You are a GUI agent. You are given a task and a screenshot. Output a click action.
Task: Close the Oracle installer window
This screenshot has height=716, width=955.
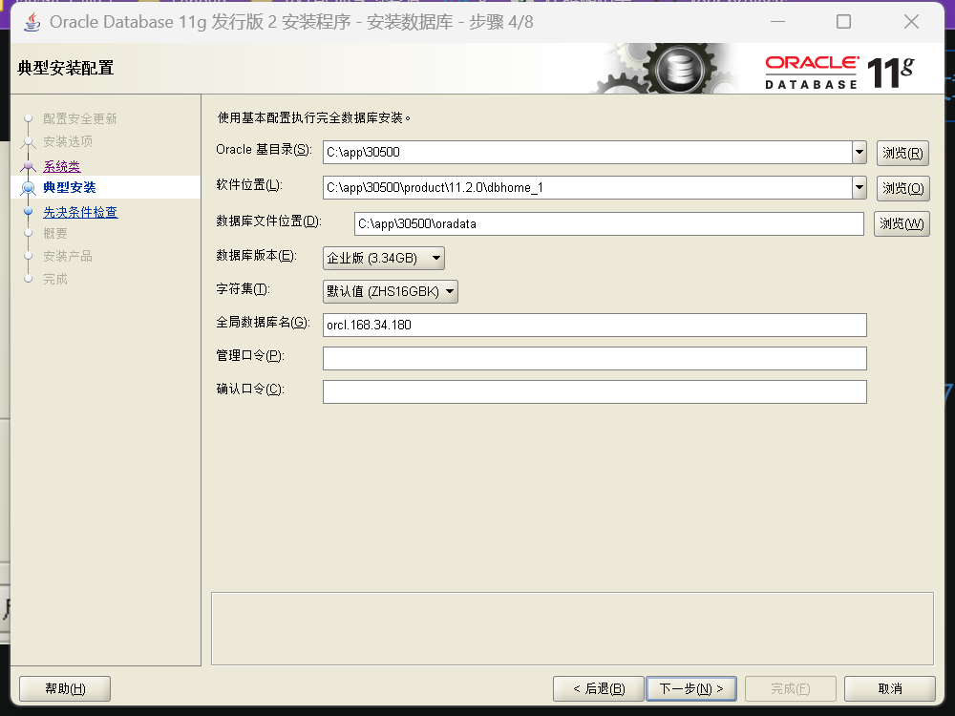click(912, 22)
